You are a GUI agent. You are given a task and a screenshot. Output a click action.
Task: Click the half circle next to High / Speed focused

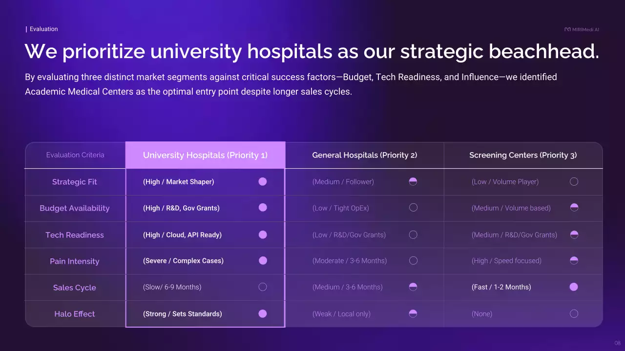(574, 261)
